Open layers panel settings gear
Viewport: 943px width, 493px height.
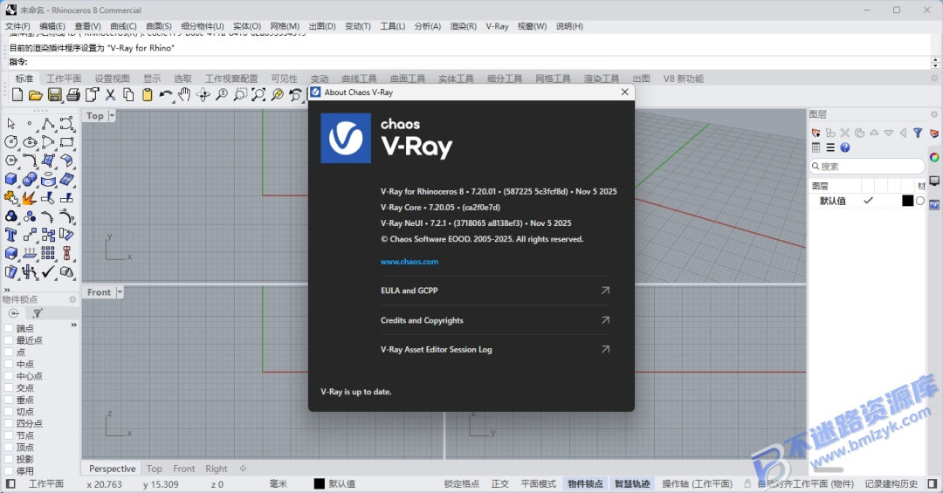pos(934,114)
